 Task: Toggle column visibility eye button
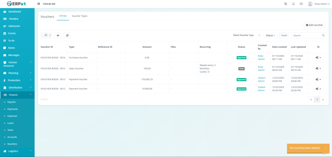point(58,36)
